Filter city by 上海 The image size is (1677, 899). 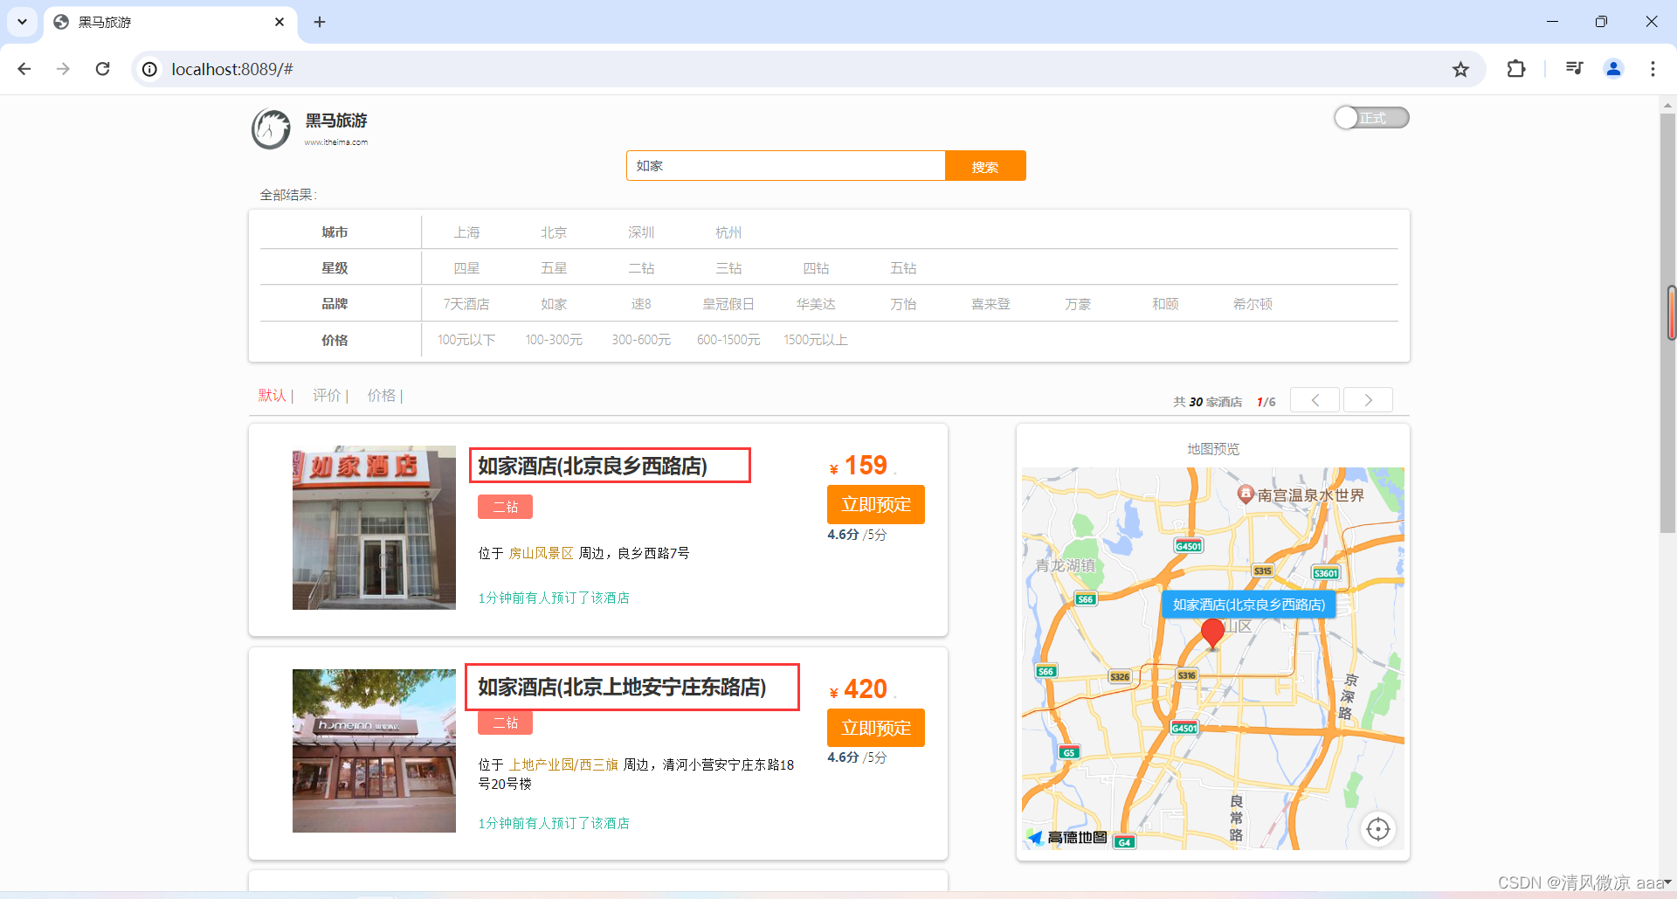[466, 232]
